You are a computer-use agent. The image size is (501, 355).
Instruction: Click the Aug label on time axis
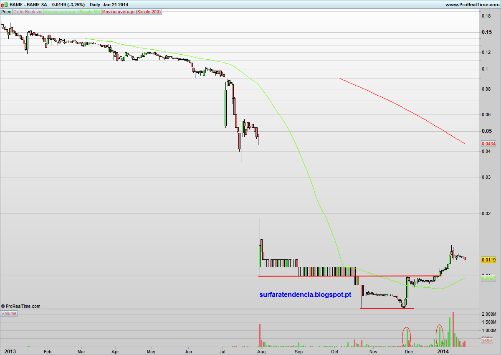261,352
